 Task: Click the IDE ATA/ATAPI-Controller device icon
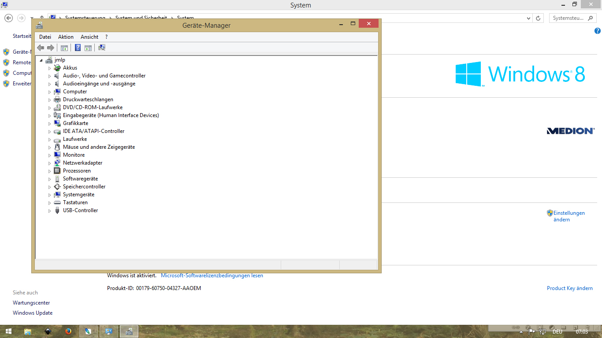[x=57, y=131]
